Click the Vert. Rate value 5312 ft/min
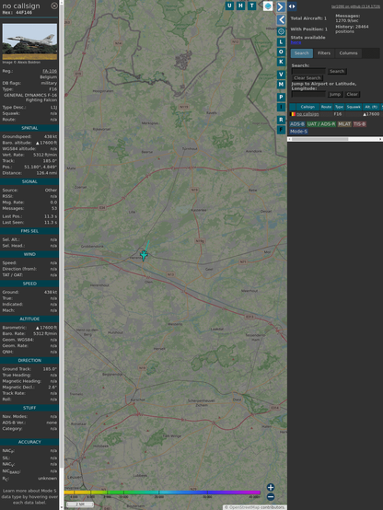The height and width of the screenshot is (510, 383). pyautogui.click(x=45, y=155)
